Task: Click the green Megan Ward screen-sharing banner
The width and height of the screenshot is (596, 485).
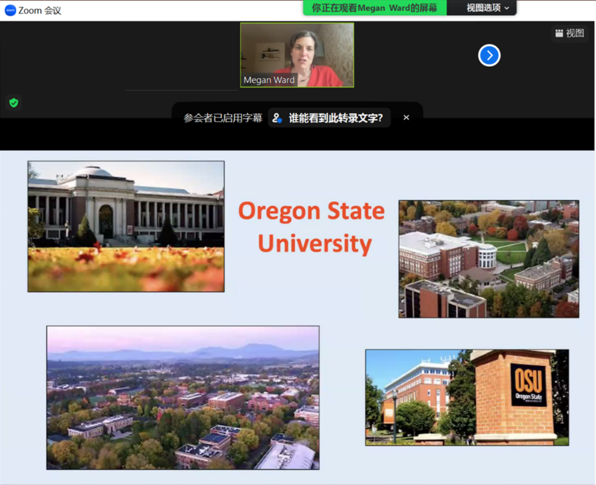Action: pos(375,8)
